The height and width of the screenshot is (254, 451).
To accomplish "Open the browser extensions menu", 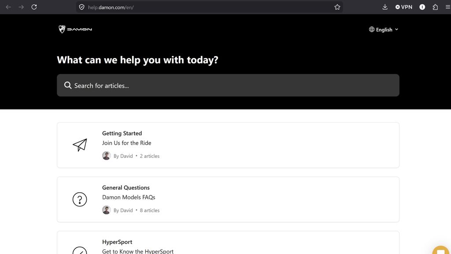I will (435, 7).
